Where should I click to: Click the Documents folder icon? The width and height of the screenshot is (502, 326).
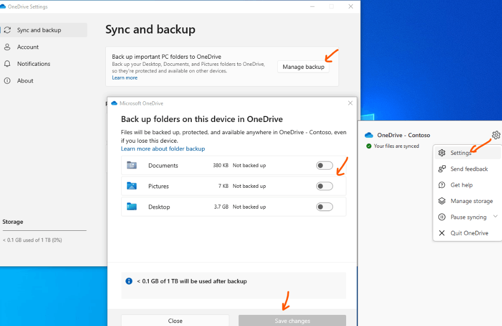(132, 165)
